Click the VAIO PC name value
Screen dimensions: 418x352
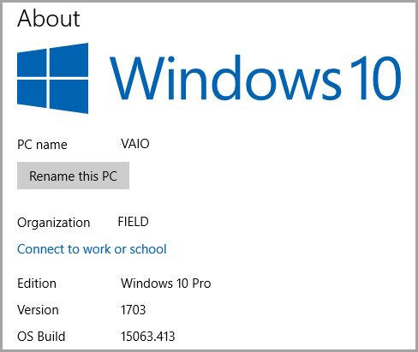tap(134, 144)
